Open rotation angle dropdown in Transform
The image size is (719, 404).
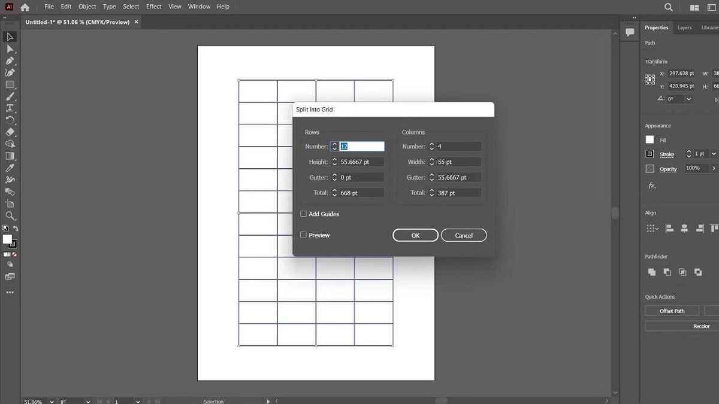pos(689,99)
